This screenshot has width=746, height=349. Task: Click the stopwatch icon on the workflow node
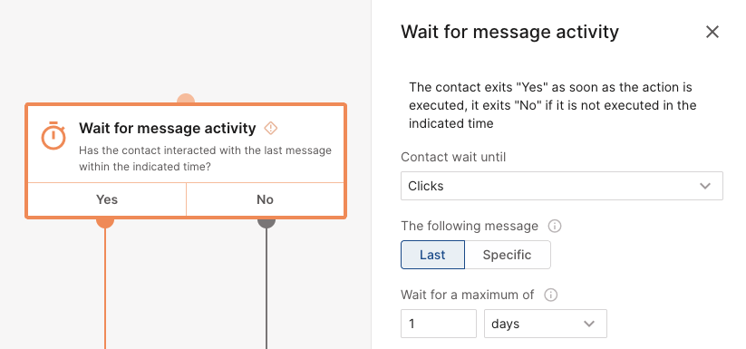[53, 135]
